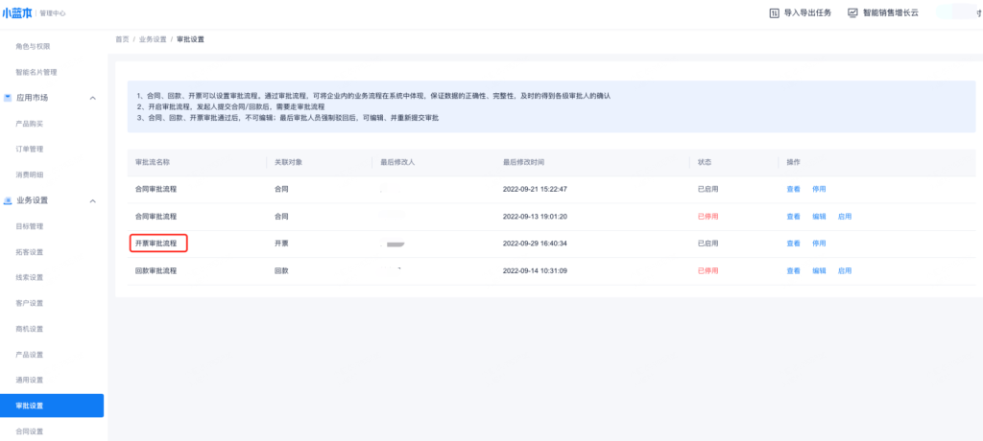
Task: Click 停用 for the 开票审批流程 row
Action: click(x=819, y=244)
